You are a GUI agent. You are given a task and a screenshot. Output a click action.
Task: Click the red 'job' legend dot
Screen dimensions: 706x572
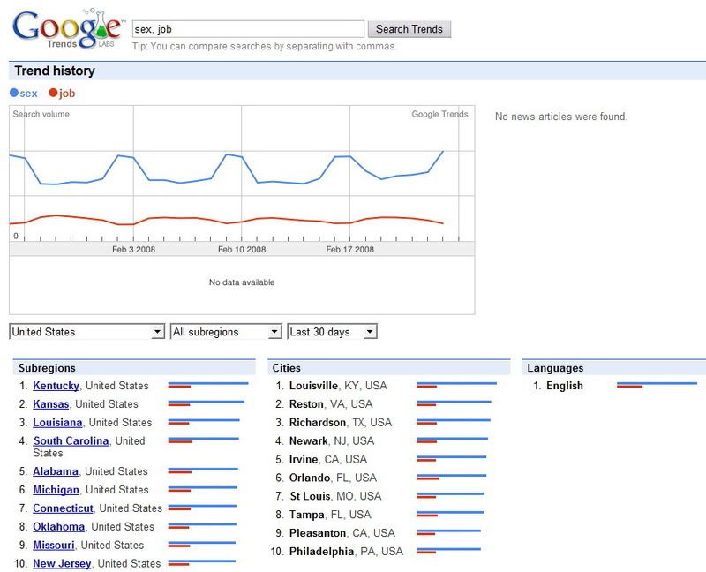click(x=53, y=93)
